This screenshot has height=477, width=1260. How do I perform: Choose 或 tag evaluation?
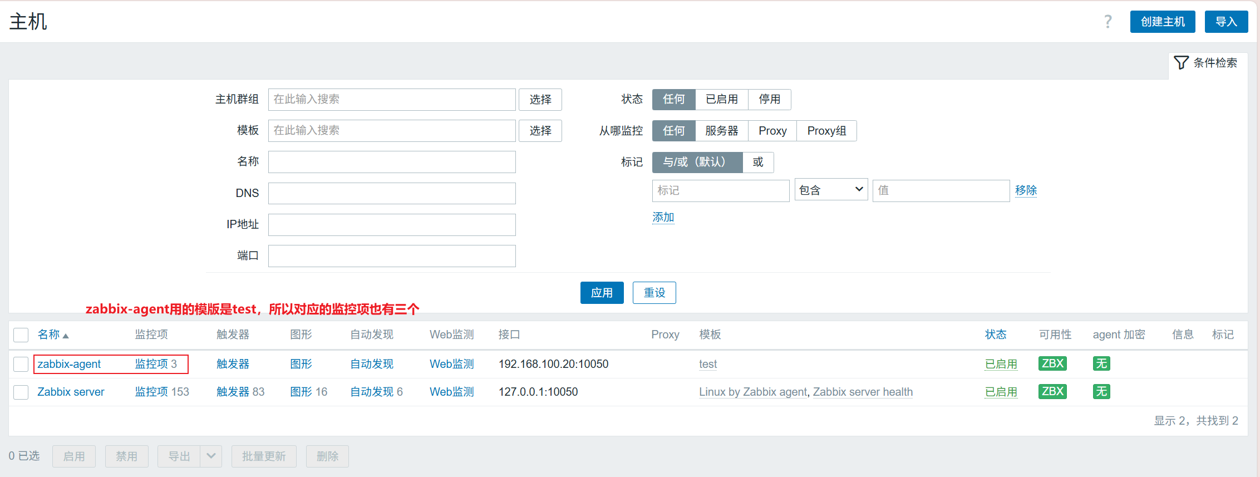[x=758, y=162]
